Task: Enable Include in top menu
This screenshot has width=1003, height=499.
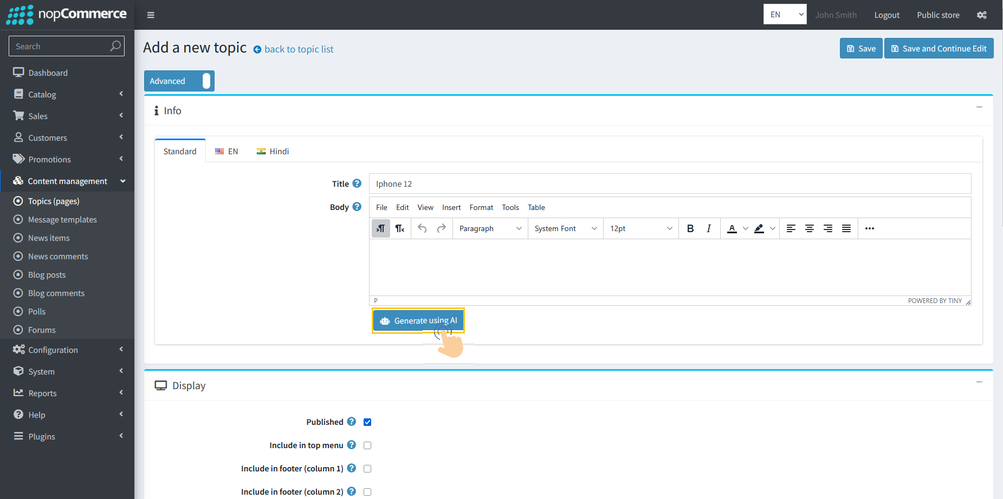Action: tap(367, 445)
